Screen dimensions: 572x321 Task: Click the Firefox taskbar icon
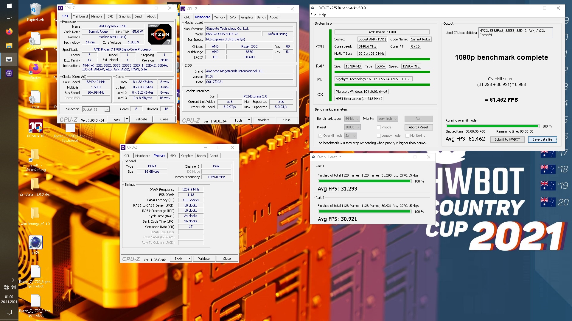(x=9, y=32)
